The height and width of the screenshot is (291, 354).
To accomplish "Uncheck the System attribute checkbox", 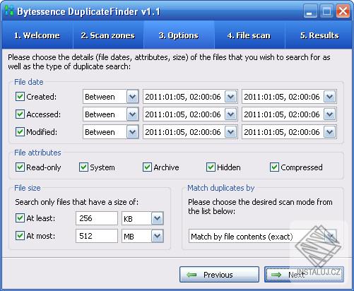I will 83,167.
